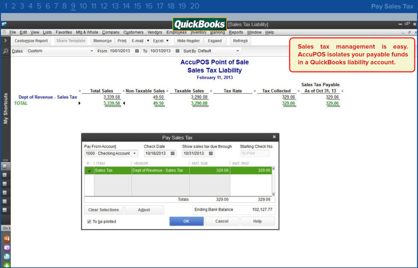Click Help button in Pay Sales Tax dialog

click(x=257, y=221)
